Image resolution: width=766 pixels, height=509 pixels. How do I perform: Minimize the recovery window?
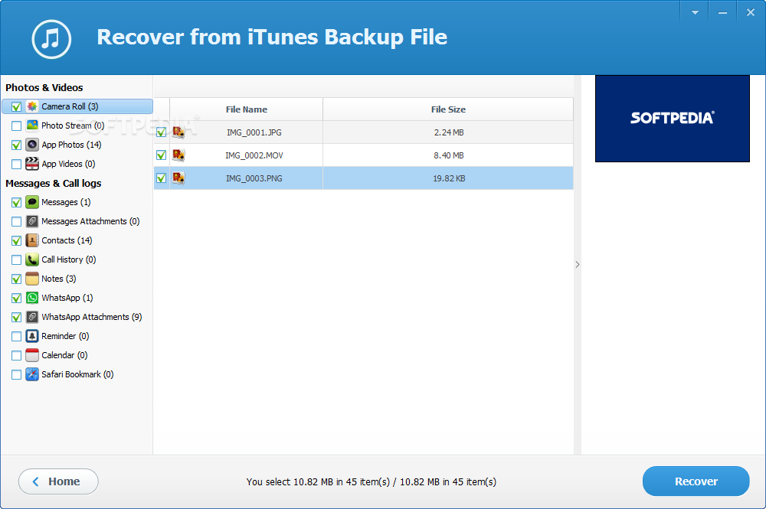[722, 13]
